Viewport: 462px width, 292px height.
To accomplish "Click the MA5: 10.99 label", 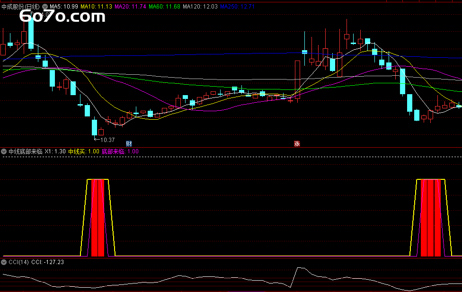I will tap(64, 7).
